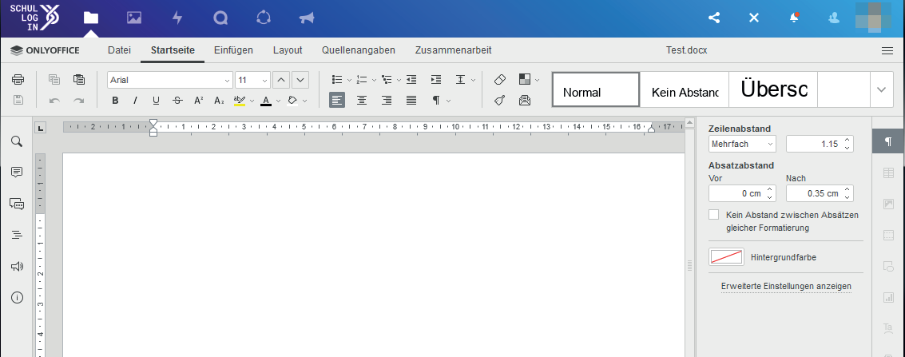Open the feedback megaphone sidebar icon
This screenshot has height=357, width=905.
[x=17, y=267]
